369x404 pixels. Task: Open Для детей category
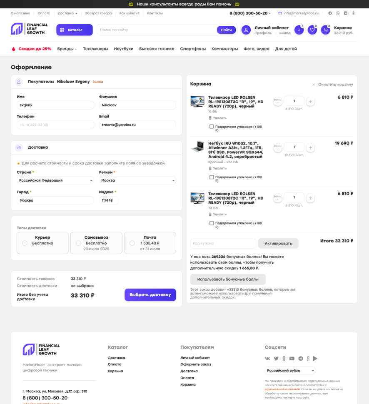point(286,49)
